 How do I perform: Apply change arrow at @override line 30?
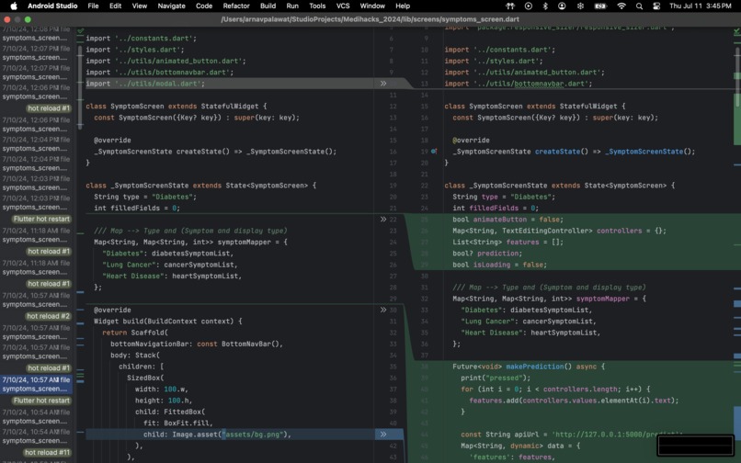click(383, 310)
